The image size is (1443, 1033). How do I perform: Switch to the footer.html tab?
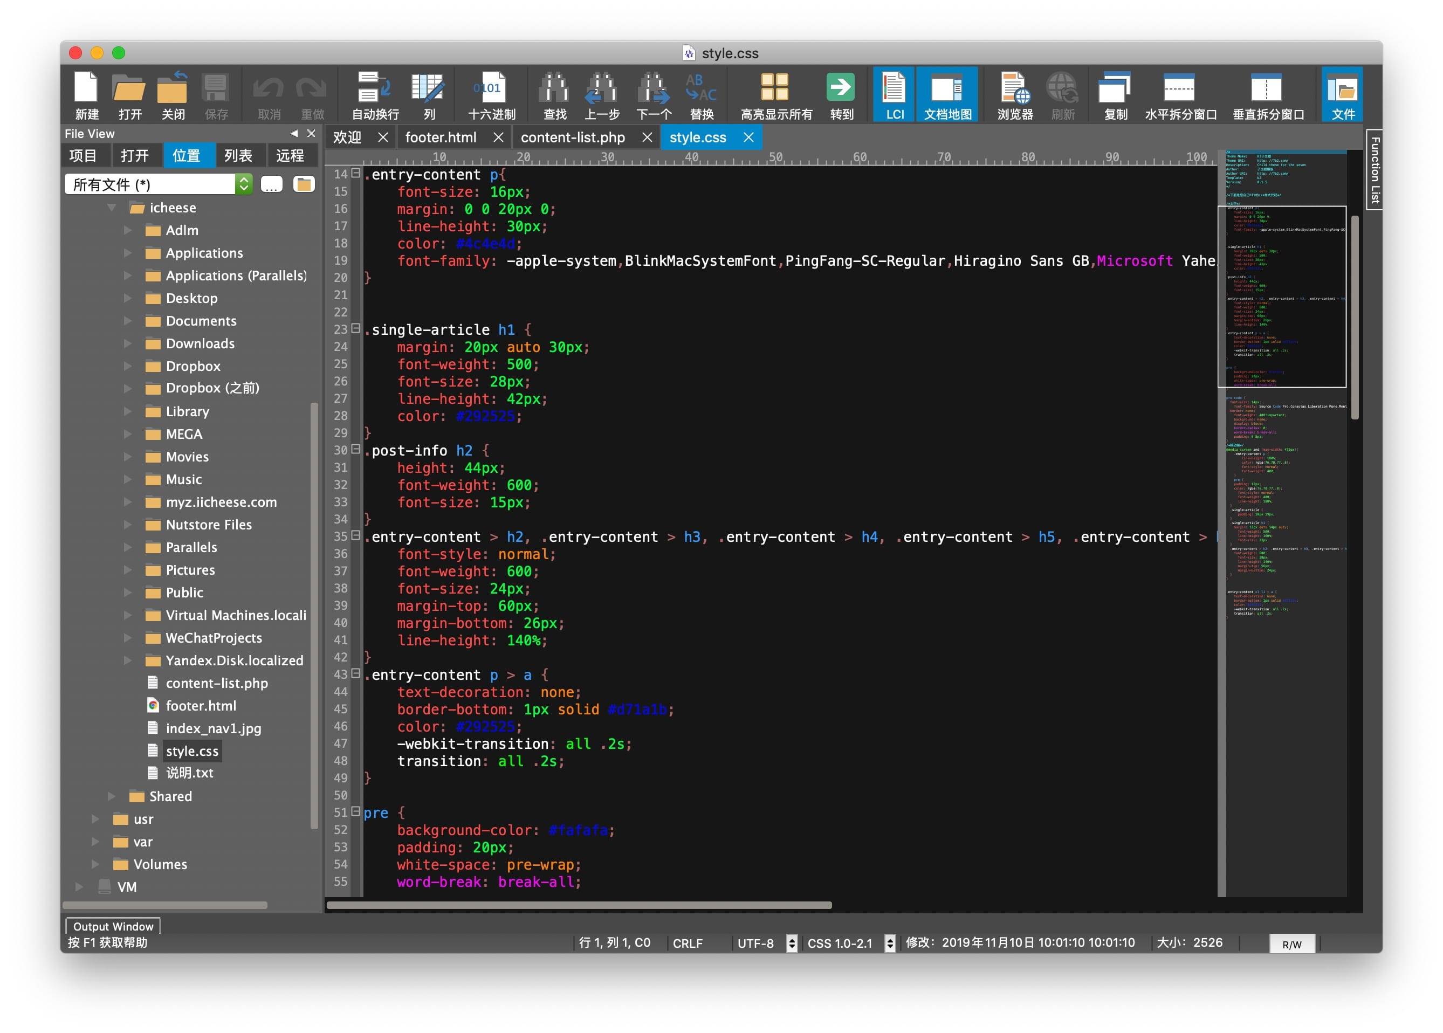[x=440, y=137]
